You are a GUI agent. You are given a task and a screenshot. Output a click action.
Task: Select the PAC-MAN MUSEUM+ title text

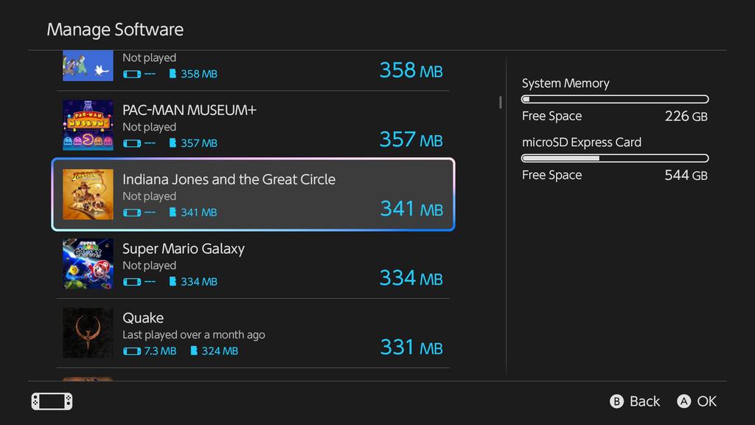[x=189, y=110]
